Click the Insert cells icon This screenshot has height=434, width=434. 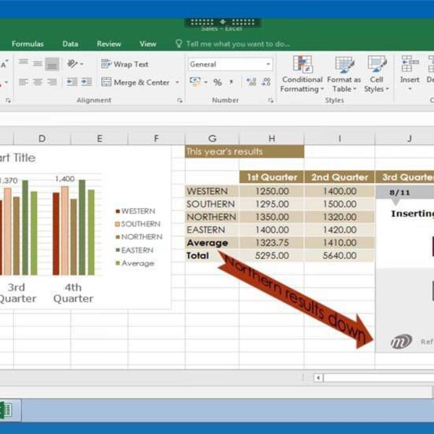(x=409, y=64)
